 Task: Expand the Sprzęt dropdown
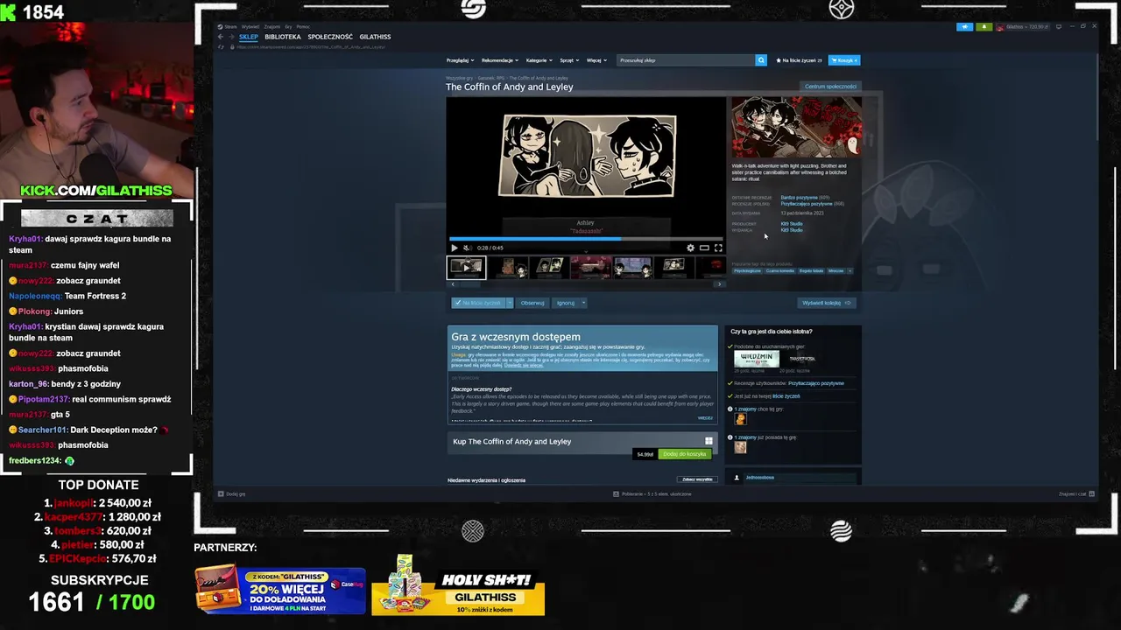[x=568, y=60]
